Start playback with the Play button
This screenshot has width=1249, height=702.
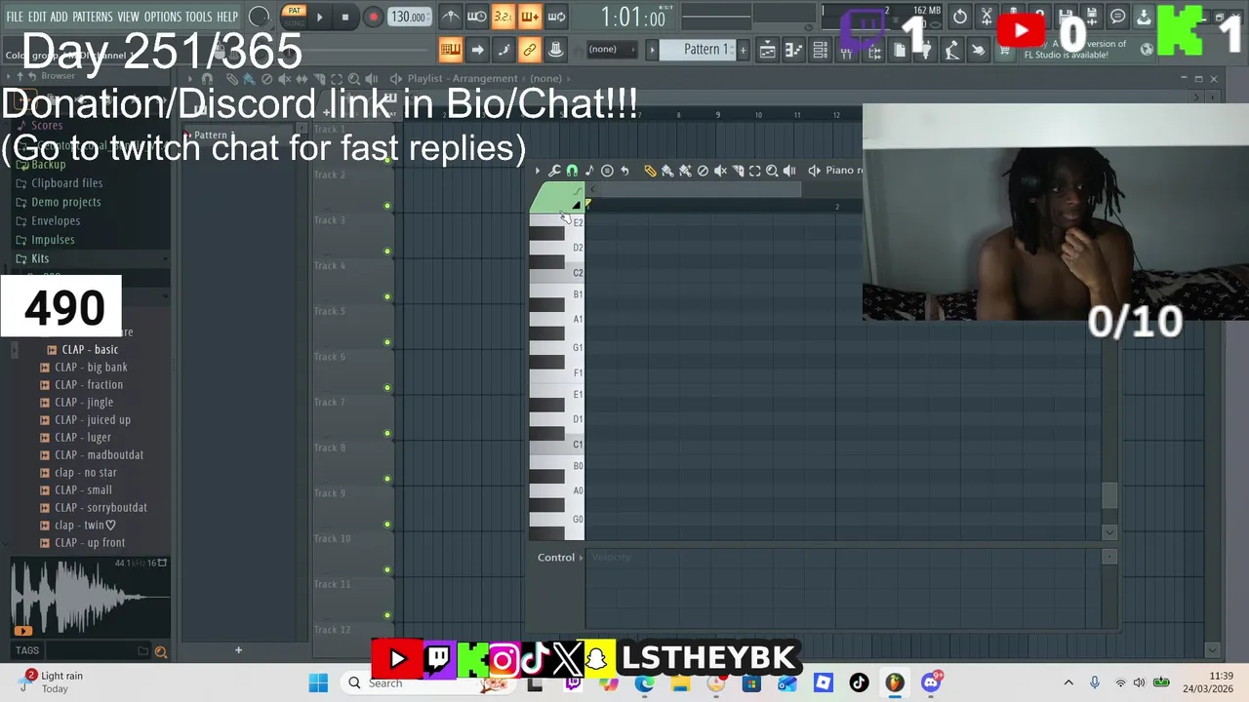(x=319, y=17)
